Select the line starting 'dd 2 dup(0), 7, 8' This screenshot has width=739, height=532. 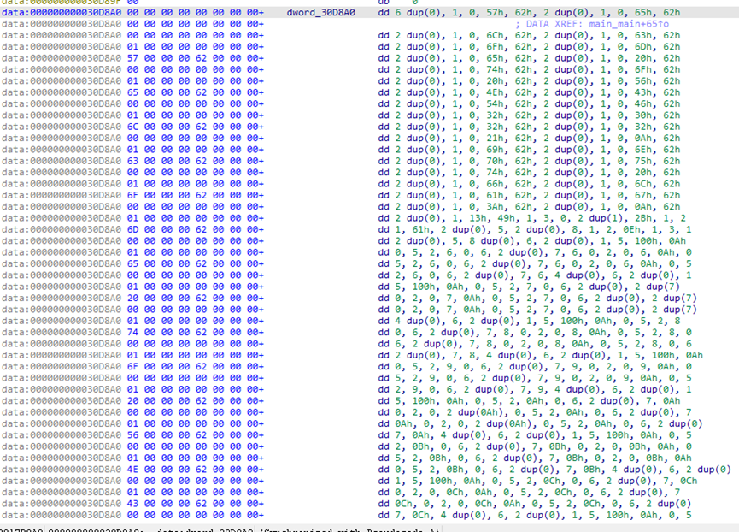540,355
